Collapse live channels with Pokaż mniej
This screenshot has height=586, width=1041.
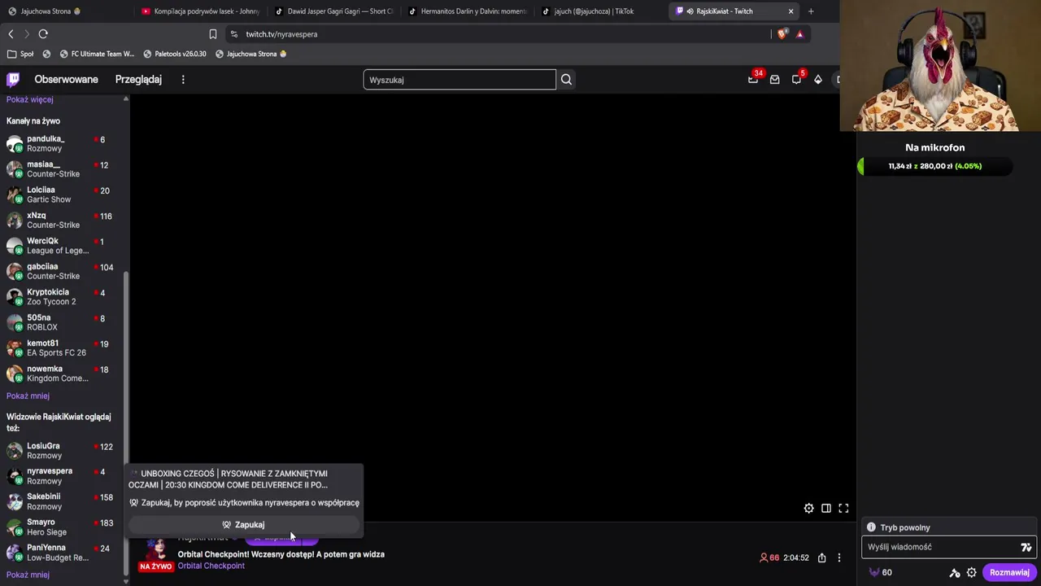pyautogui.click(x=28, y=396)
